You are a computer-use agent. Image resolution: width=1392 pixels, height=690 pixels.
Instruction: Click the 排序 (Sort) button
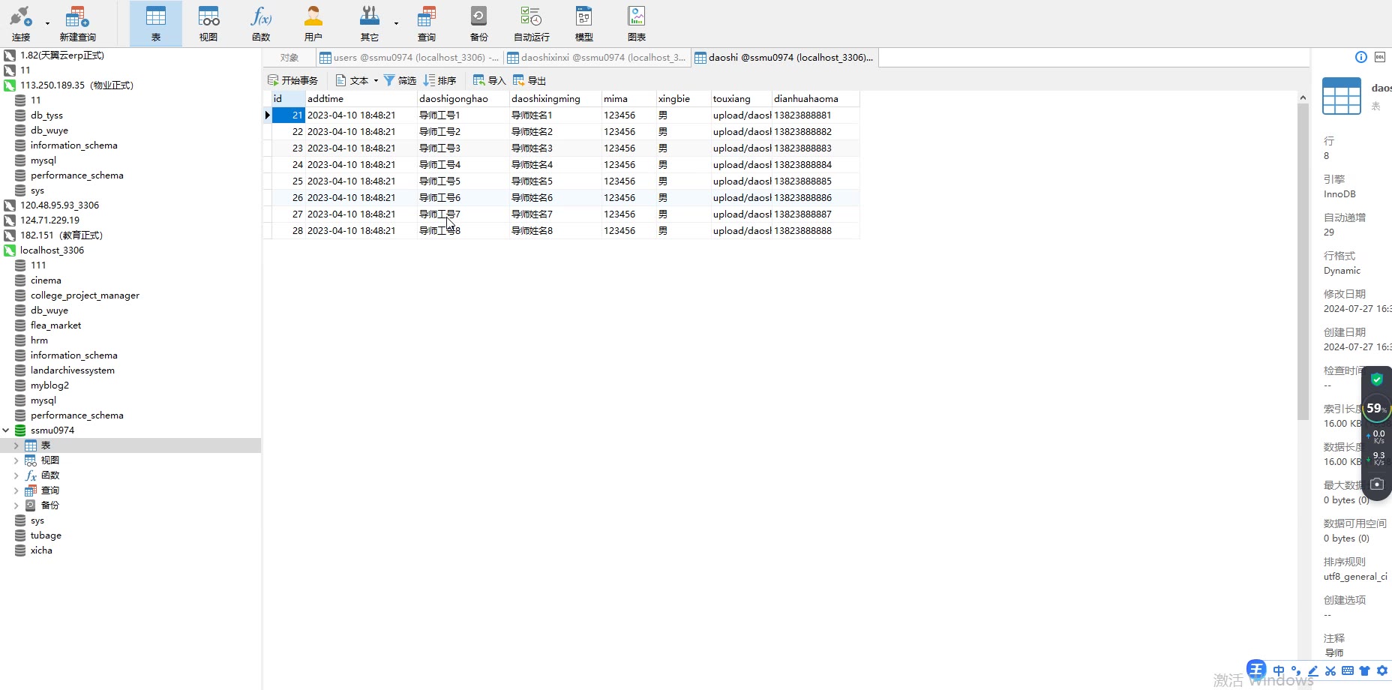point(439,80)
